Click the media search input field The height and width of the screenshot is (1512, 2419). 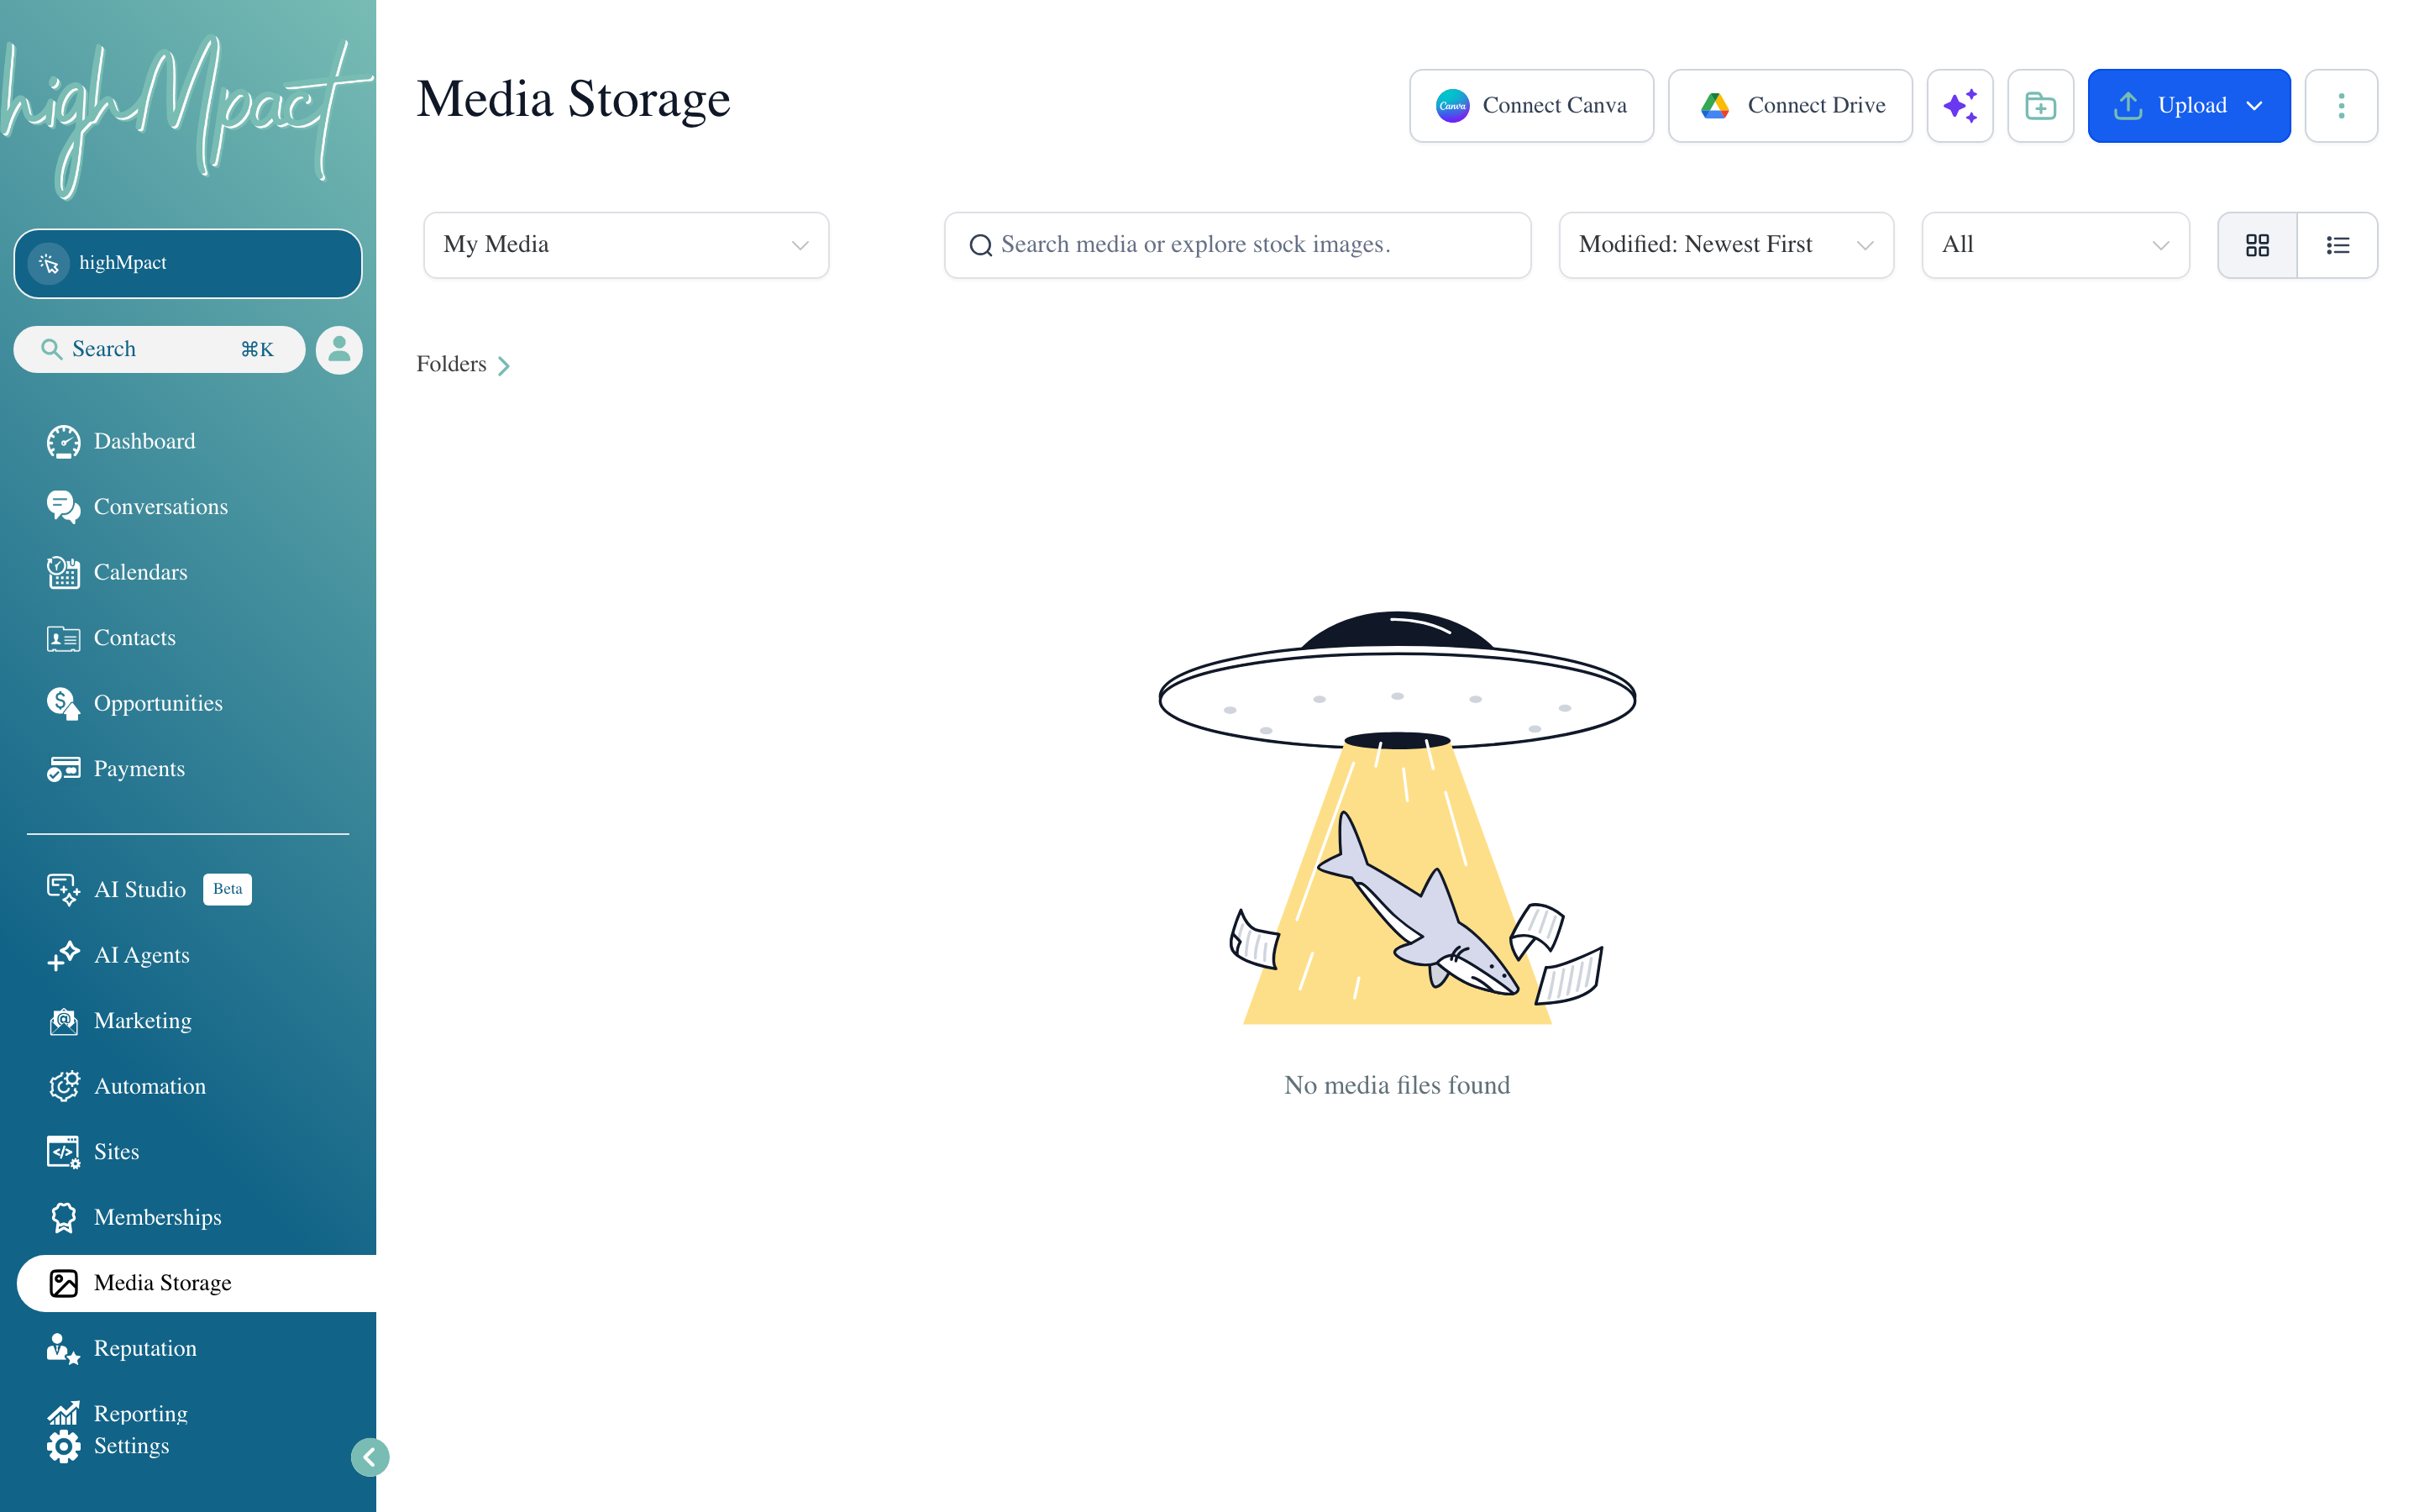click(x=1237, y=245)
